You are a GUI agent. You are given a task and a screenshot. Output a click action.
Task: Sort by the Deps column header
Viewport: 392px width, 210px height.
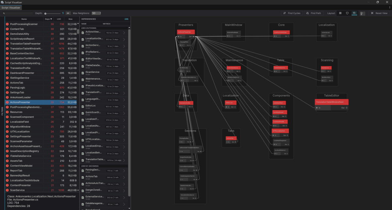click(x=48, y=19)
